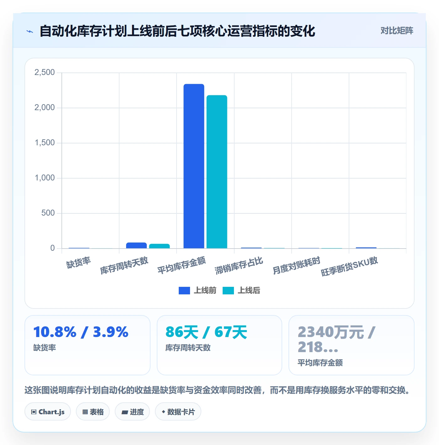The width and height of the screenshot is (439, 445).
Task: Click the cyan 上线后 legend color box
Action: [228, 291]
